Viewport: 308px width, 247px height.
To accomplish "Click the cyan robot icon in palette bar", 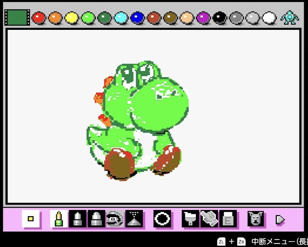I will click(x=290, y=18).
